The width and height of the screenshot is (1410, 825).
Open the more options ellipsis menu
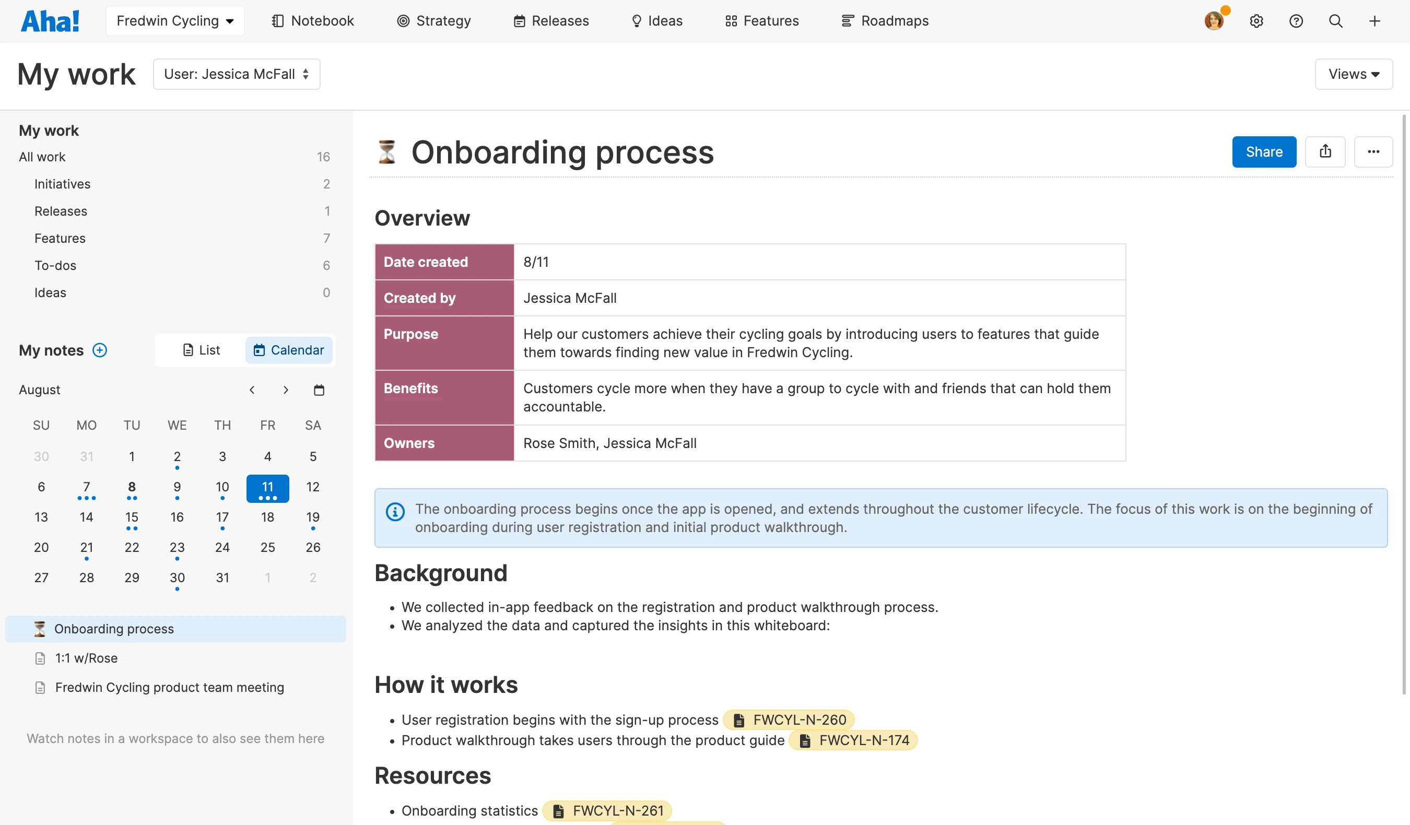click(x=1373, y=151)
